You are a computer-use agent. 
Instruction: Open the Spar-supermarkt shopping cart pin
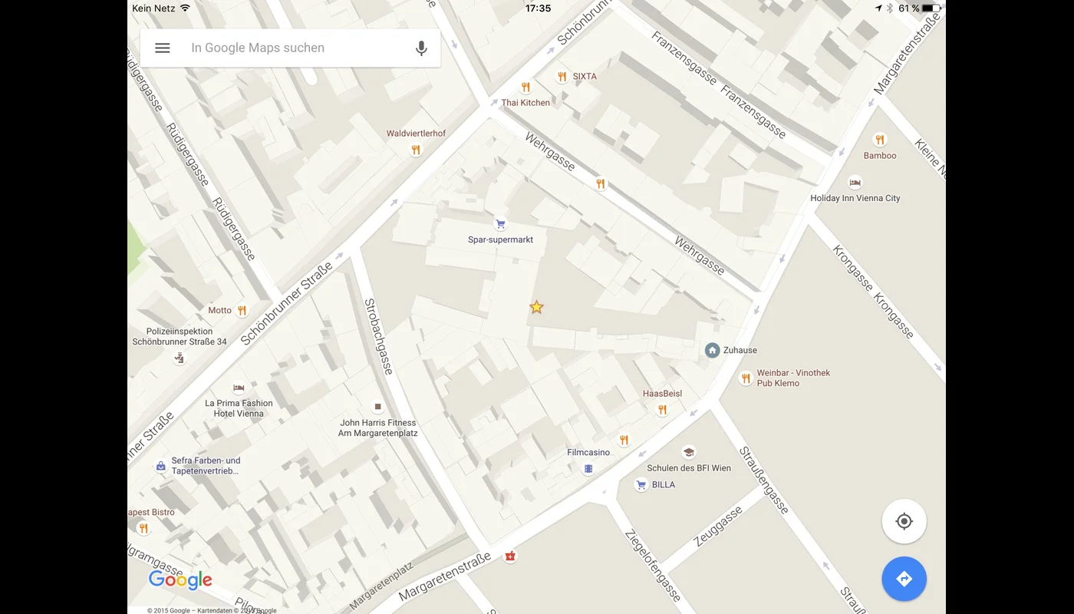[500, 224]
